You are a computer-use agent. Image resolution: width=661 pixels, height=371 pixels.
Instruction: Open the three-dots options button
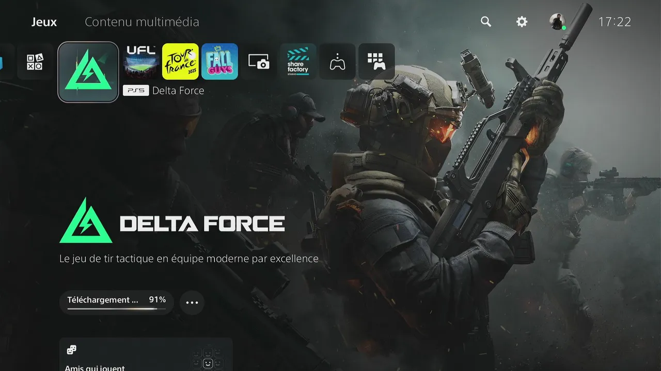tap(192, 302)
